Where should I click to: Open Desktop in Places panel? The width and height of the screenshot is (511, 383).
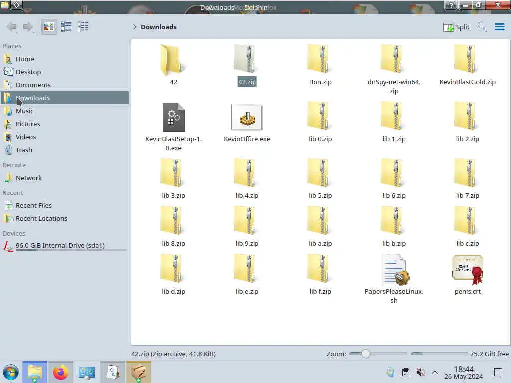(x=64, y=72)
